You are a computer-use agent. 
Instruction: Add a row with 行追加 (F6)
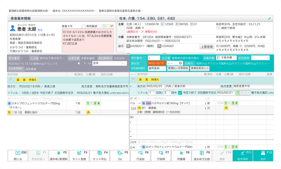click(140, 155)
